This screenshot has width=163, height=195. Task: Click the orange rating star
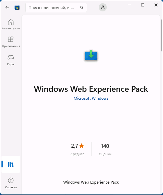[81, 146]
